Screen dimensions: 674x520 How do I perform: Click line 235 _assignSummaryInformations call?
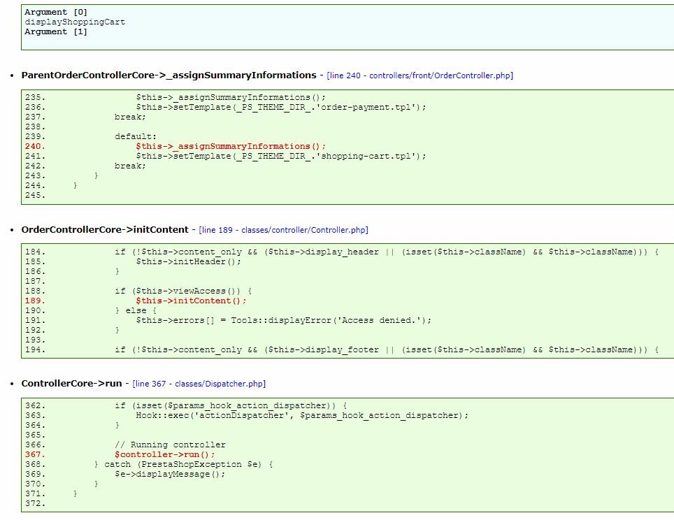coord(231,97)
